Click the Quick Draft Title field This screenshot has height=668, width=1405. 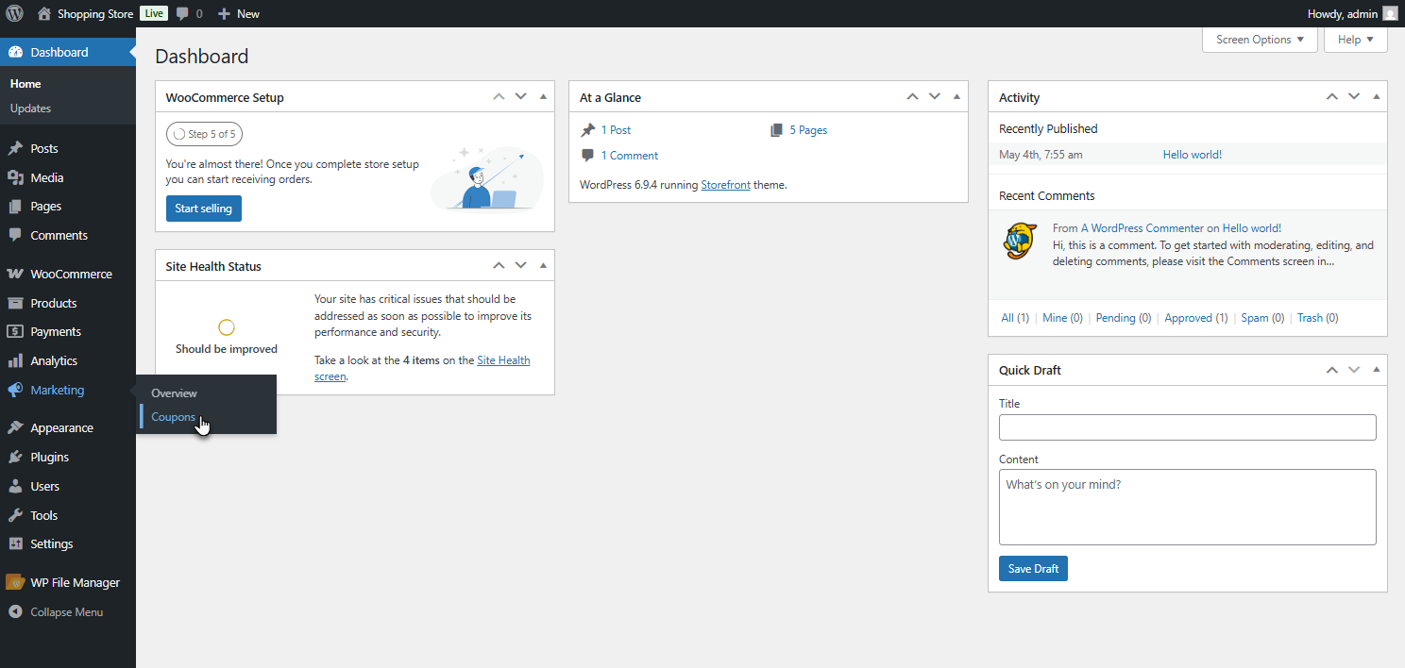tap(1188, 427)
